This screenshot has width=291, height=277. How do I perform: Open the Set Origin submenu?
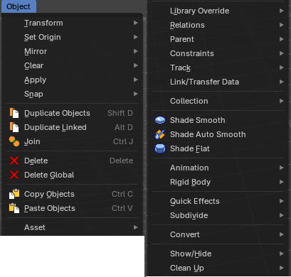coord(73,37)
